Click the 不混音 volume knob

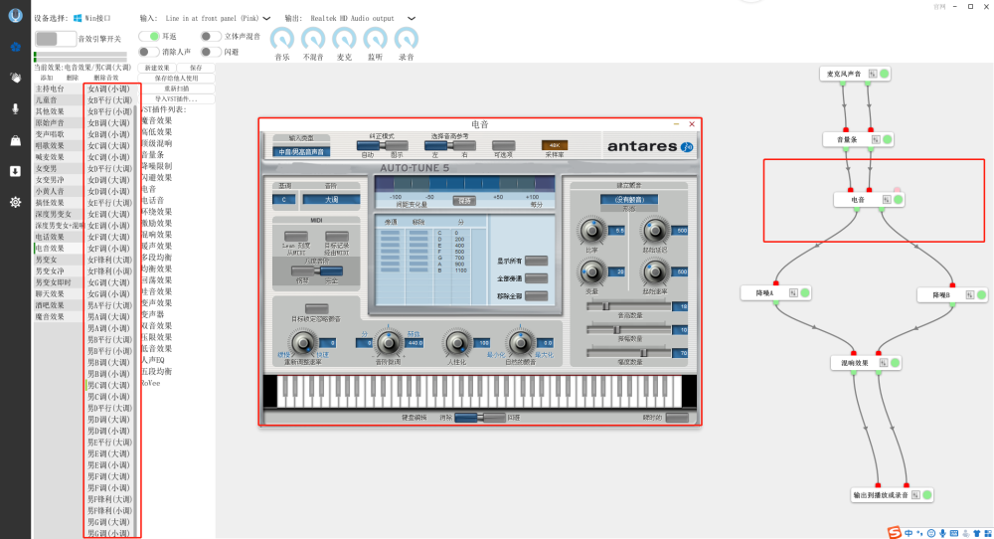point(313,40)
